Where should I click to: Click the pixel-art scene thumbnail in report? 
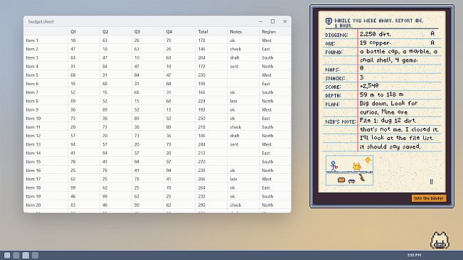tap(349, 170)
